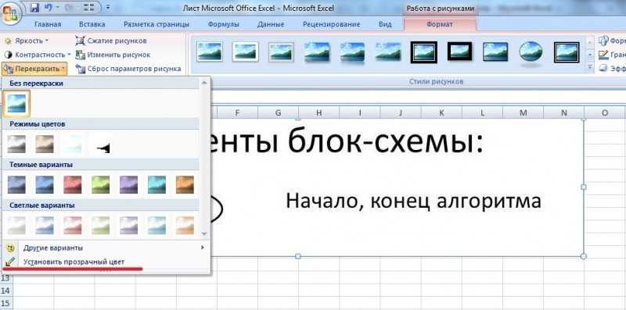Select column header H
The height and width of the screenshot is (310, 626).
[x=319, y=113]
